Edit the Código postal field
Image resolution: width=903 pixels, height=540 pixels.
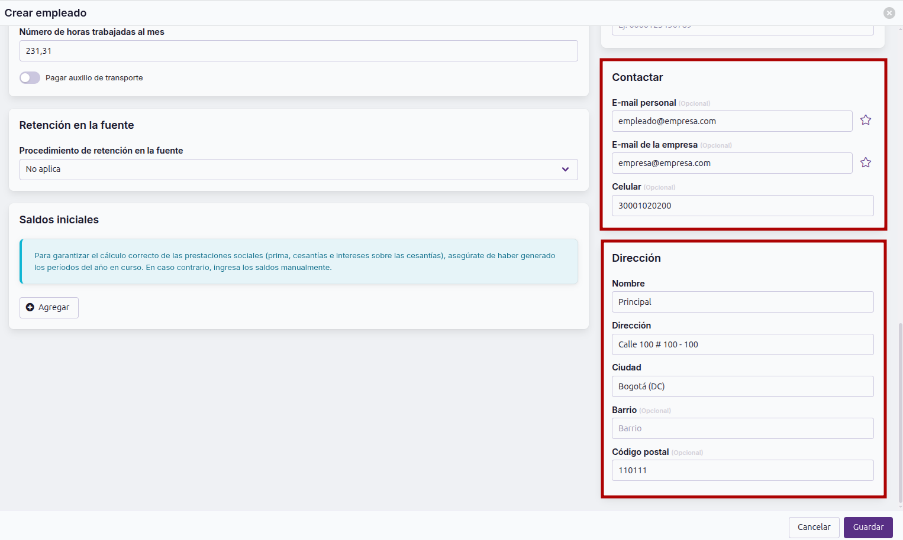click(743, 470)
